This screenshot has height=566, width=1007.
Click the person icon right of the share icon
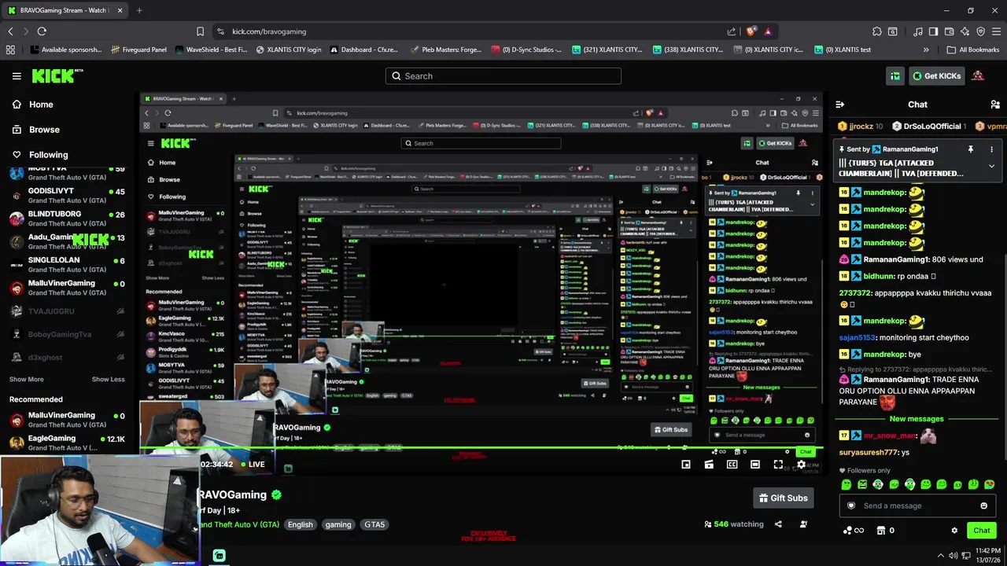(803, 524)
